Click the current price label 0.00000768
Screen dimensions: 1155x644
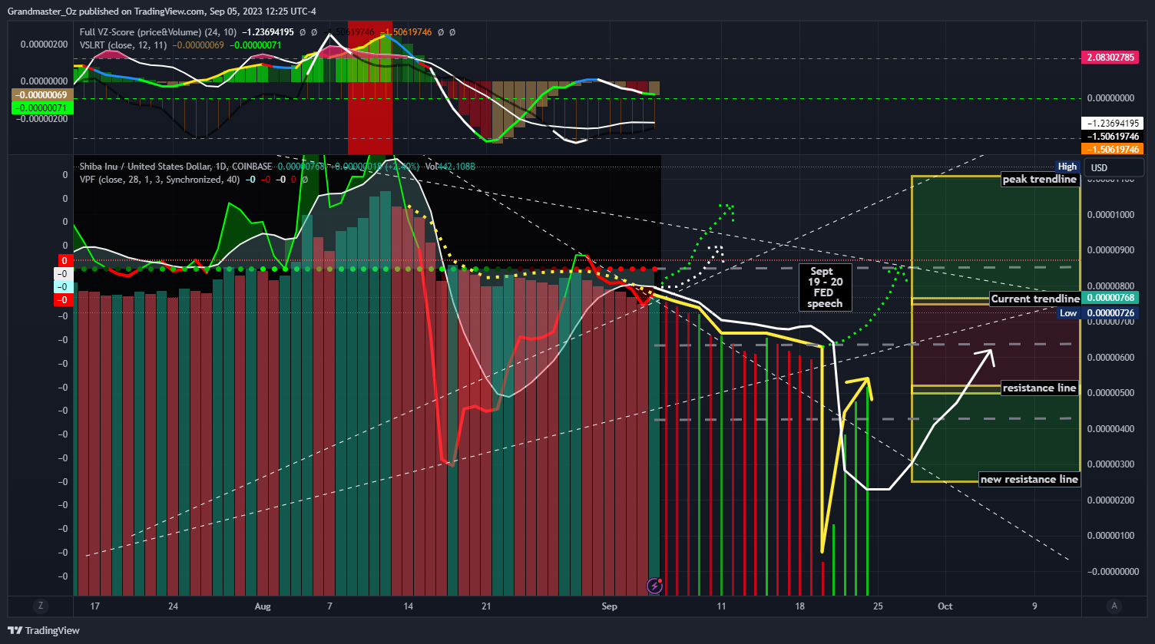tap(1111, 298)
